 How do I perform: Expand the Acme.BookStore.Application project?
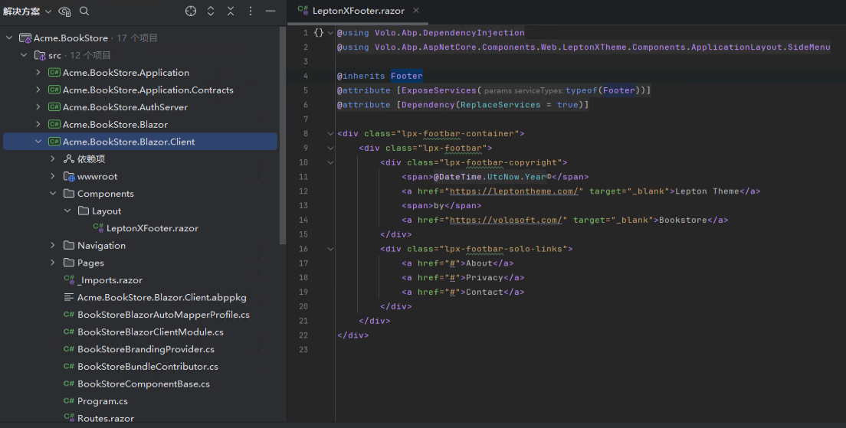(38, 73)
